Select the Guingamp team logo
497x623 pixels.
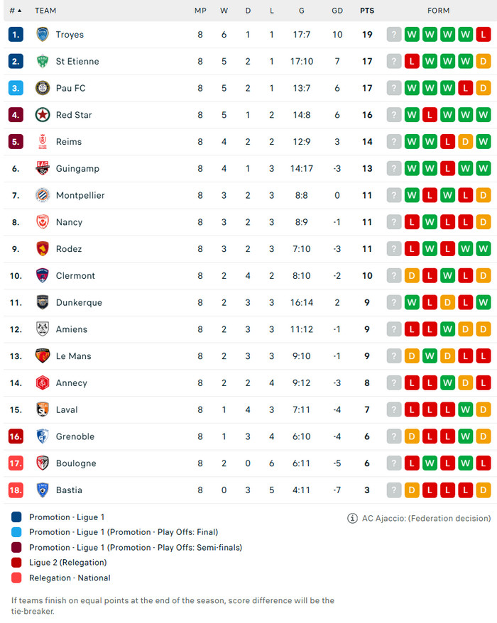(x=42, y=169)
